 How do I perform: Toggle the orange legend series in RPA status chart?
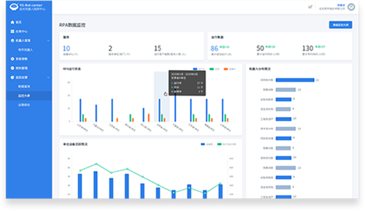tap(226, 69)
